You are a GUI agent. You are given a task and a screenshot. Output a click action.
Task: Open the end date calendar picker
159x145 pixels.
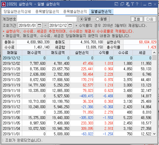tap(70, 25)
